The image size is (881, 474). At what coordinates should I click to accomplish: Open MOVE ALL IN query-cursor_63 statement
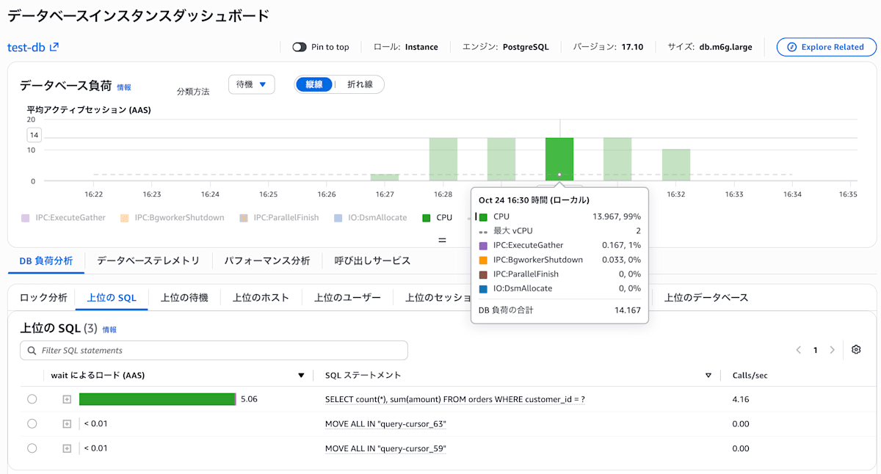click(385, 424)
